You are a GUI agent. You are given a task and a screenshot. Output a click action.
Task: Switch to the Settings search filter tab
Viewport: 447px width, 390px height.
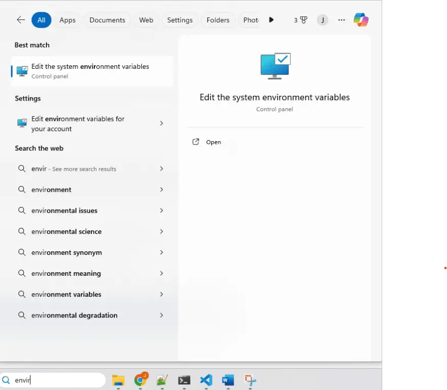click(180, 20)
